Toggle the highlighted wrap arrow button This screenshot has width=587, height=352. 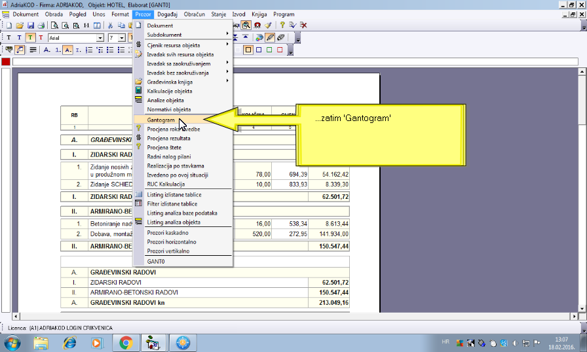click(20, 50)
